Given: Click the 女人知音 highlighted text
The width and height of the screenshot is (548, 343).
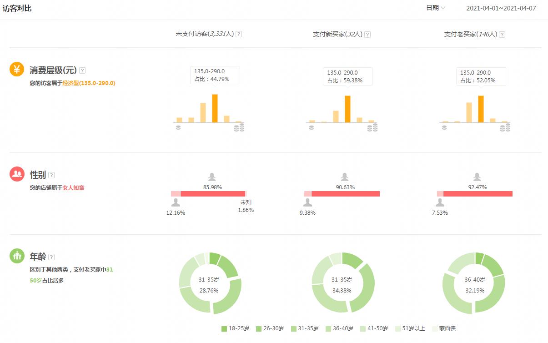Looking at the screenshot, I should point(73,187).
